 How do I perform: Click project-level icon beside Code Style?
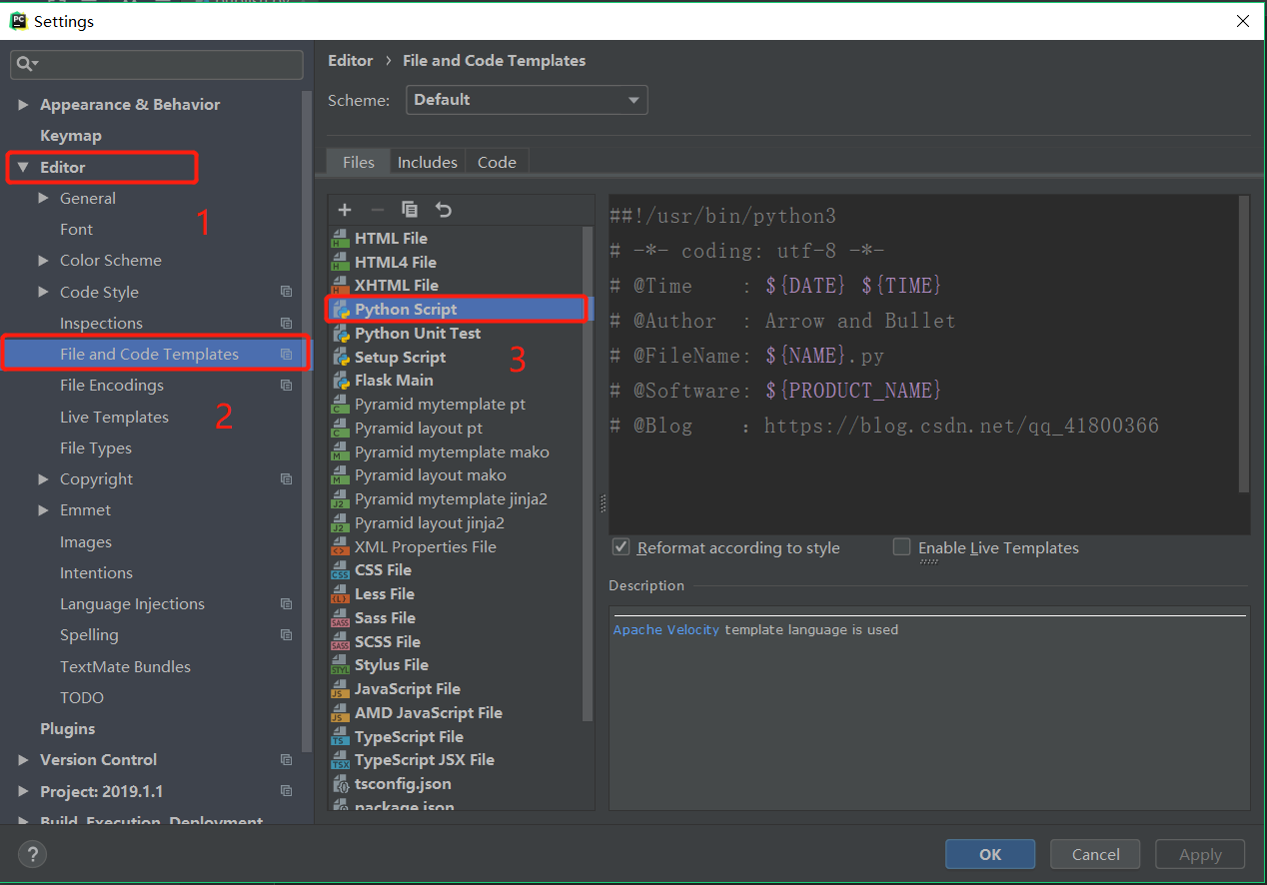pyautogui.click(x=287, y=292)
